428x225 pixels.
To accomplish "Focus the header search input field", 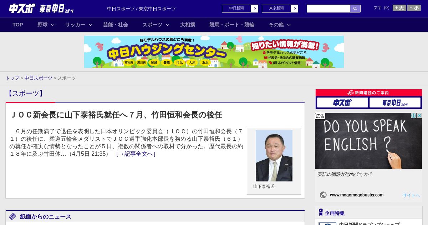I will coord(328,9).
